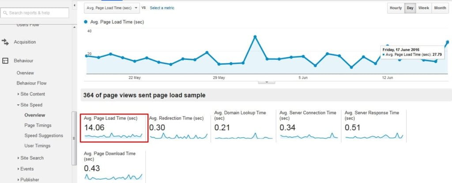Viewport: 452px width, 183px height.
Task: Click the first data point on the chart
Action: tap(87, 56)
